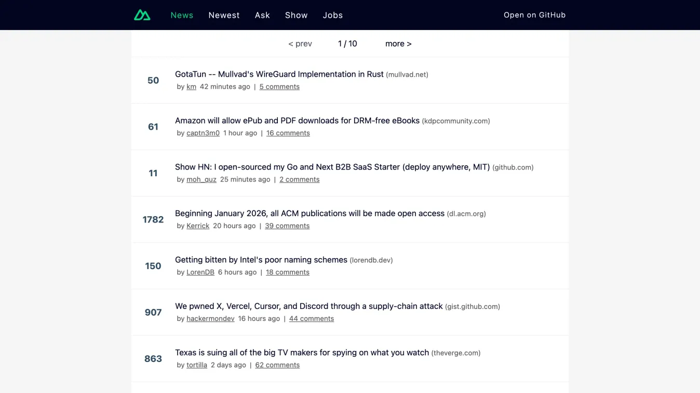Open the Go and Next B2B SaaS Starter post
This screenshot has width=700, height=393.
pyautogui.click(x=332, y=167)
